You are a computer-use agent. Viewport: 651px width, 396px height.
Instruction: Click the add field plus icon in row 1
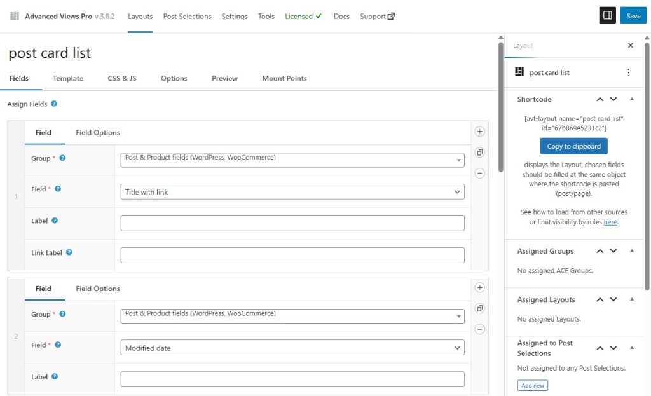click(480, 132)
